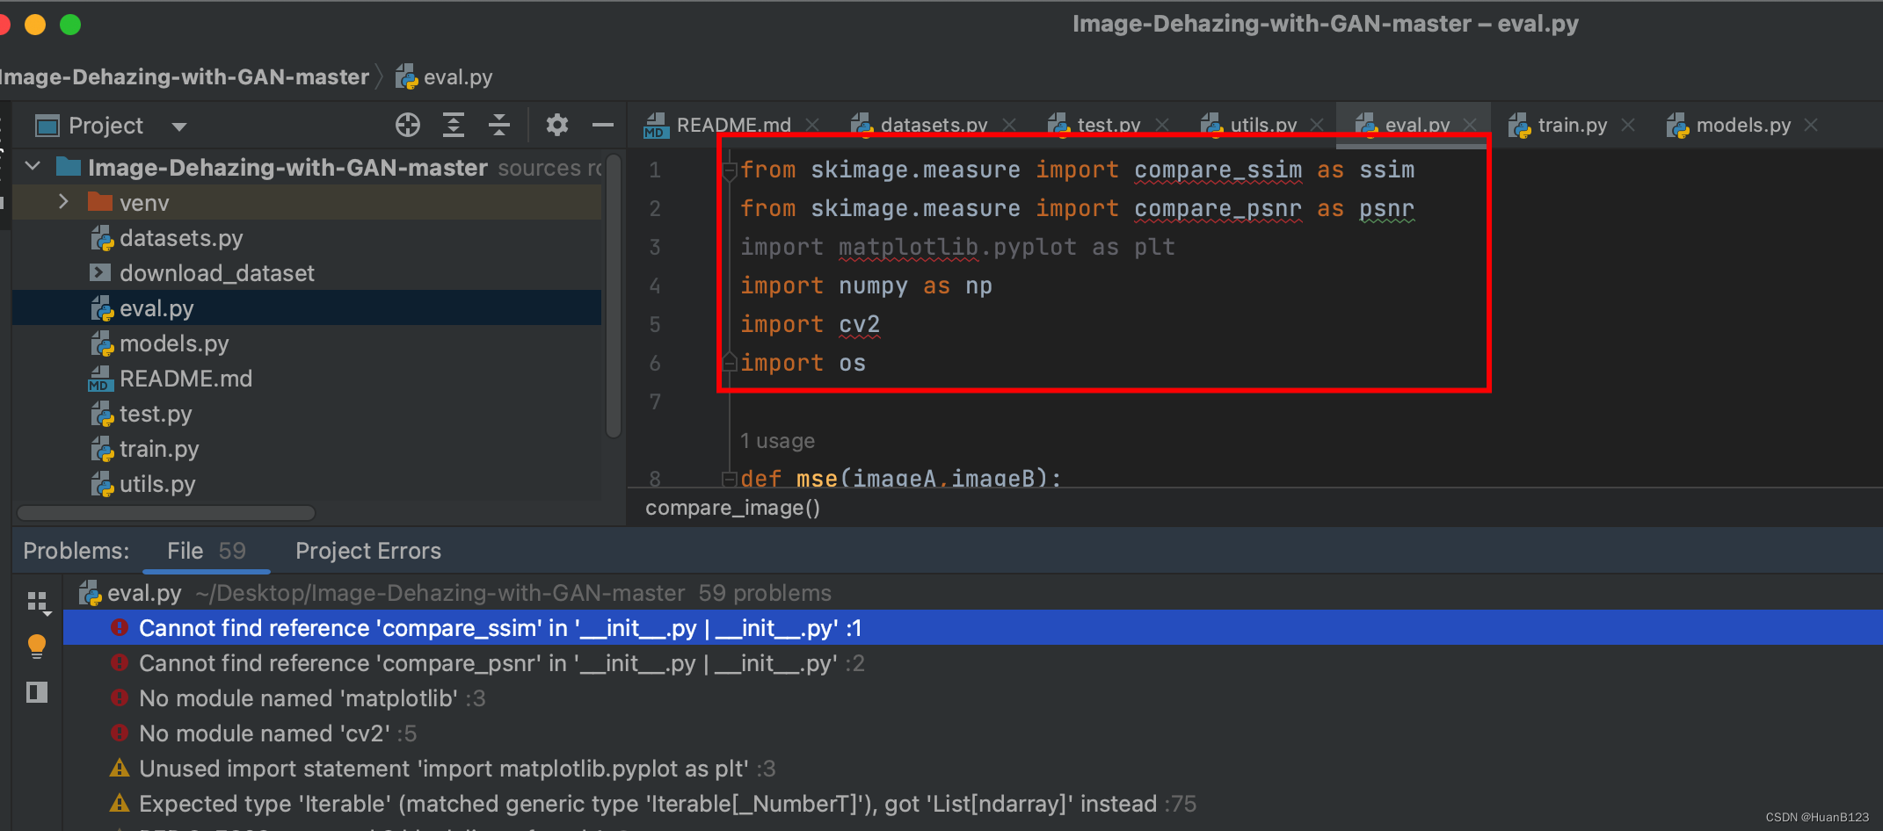
Task: Select "No module named 'cv2'" error
Action: coord(972,733)
